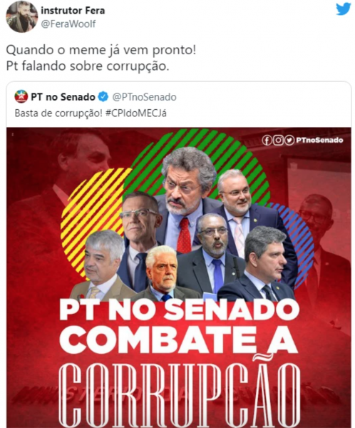
Task: Open the PT no Senado account name
Action: [63, 97]
